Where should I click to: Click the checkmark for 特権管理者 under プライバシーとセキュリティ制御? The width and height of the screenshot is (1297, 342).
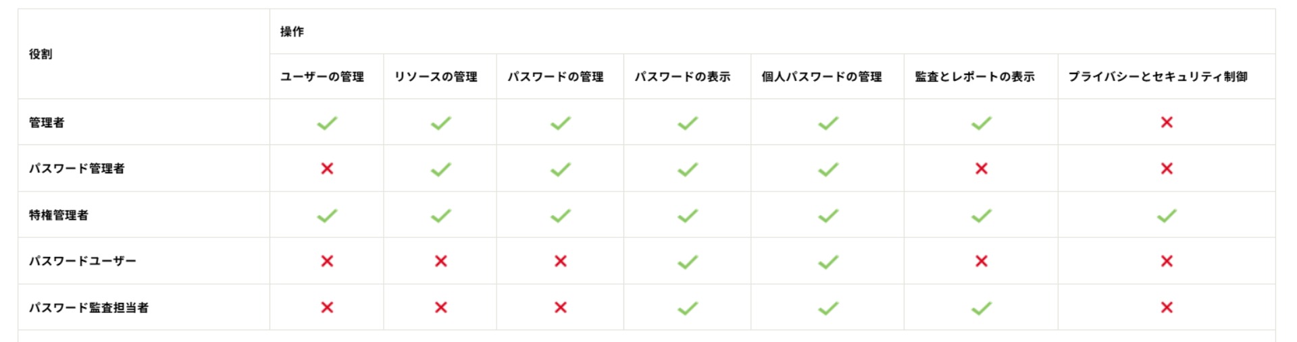click(x=1167, y=216)
